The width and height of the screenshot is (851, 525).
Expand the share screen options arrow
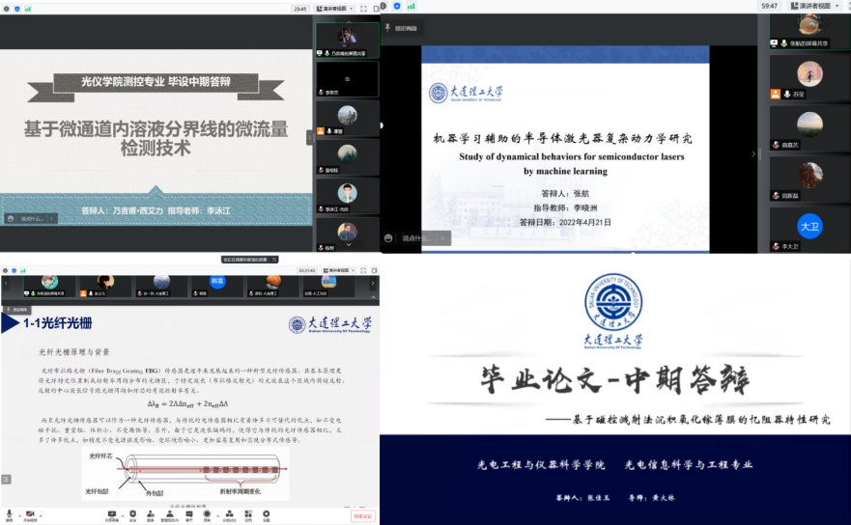(x=123, y=515)
